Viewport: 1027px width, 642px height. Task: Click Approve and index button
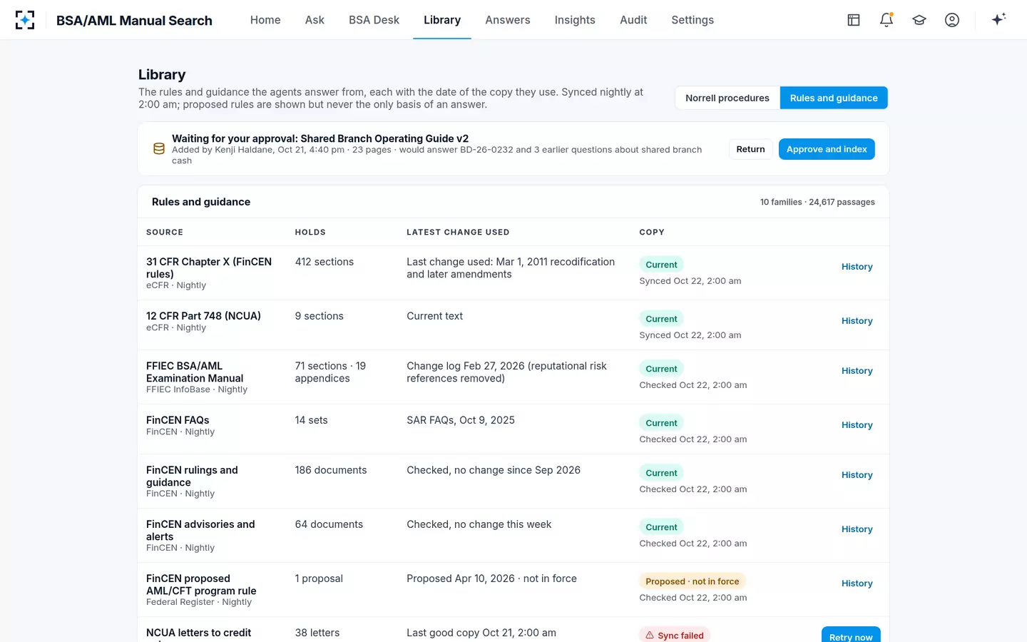tap(827, 149)
